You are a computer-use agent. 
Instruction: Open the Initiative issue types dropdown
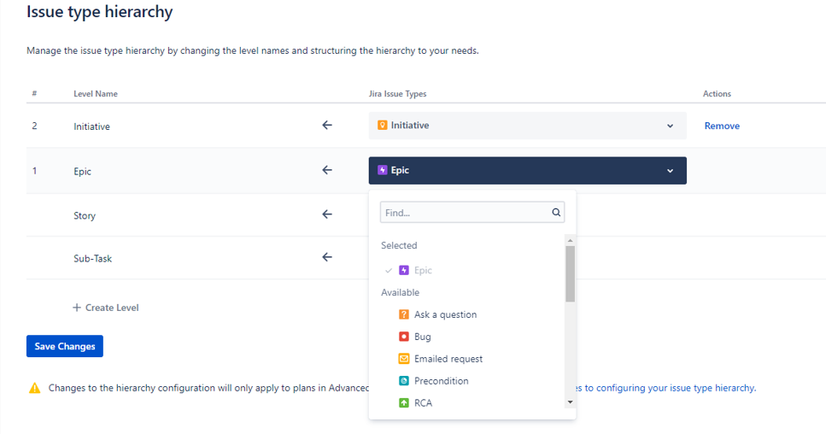[527, 126]
